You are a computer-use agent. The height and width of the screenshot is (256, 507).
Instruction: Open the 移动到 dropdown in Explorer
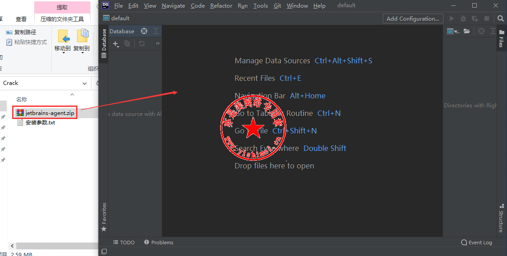63,41
